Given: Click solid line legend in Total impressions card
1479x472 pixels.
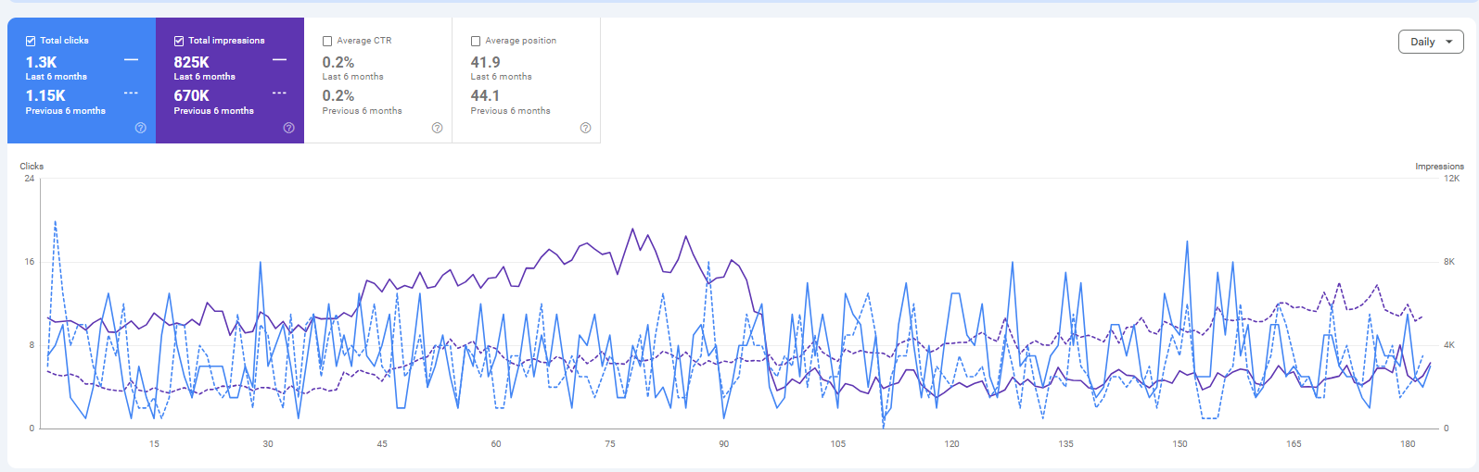Looking at the screenshot, I should 279,60.
